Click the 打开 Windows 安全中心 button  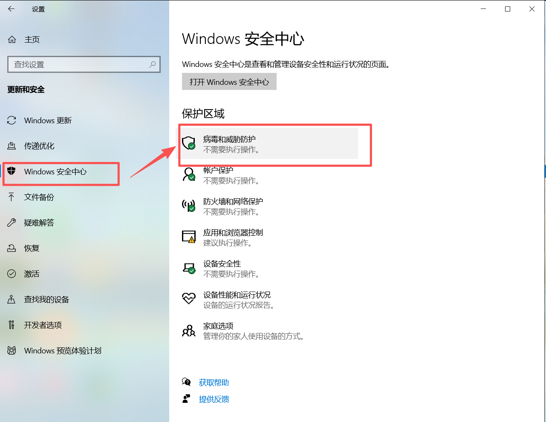(229, 81)
